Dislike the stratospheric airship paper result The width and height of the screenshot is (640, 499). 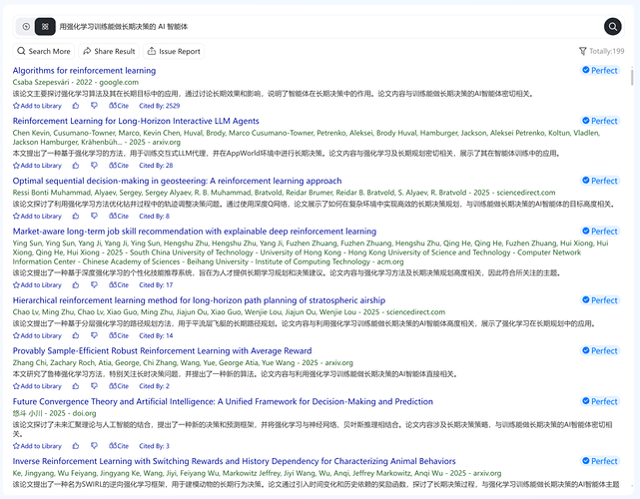[x=94, y=335]
